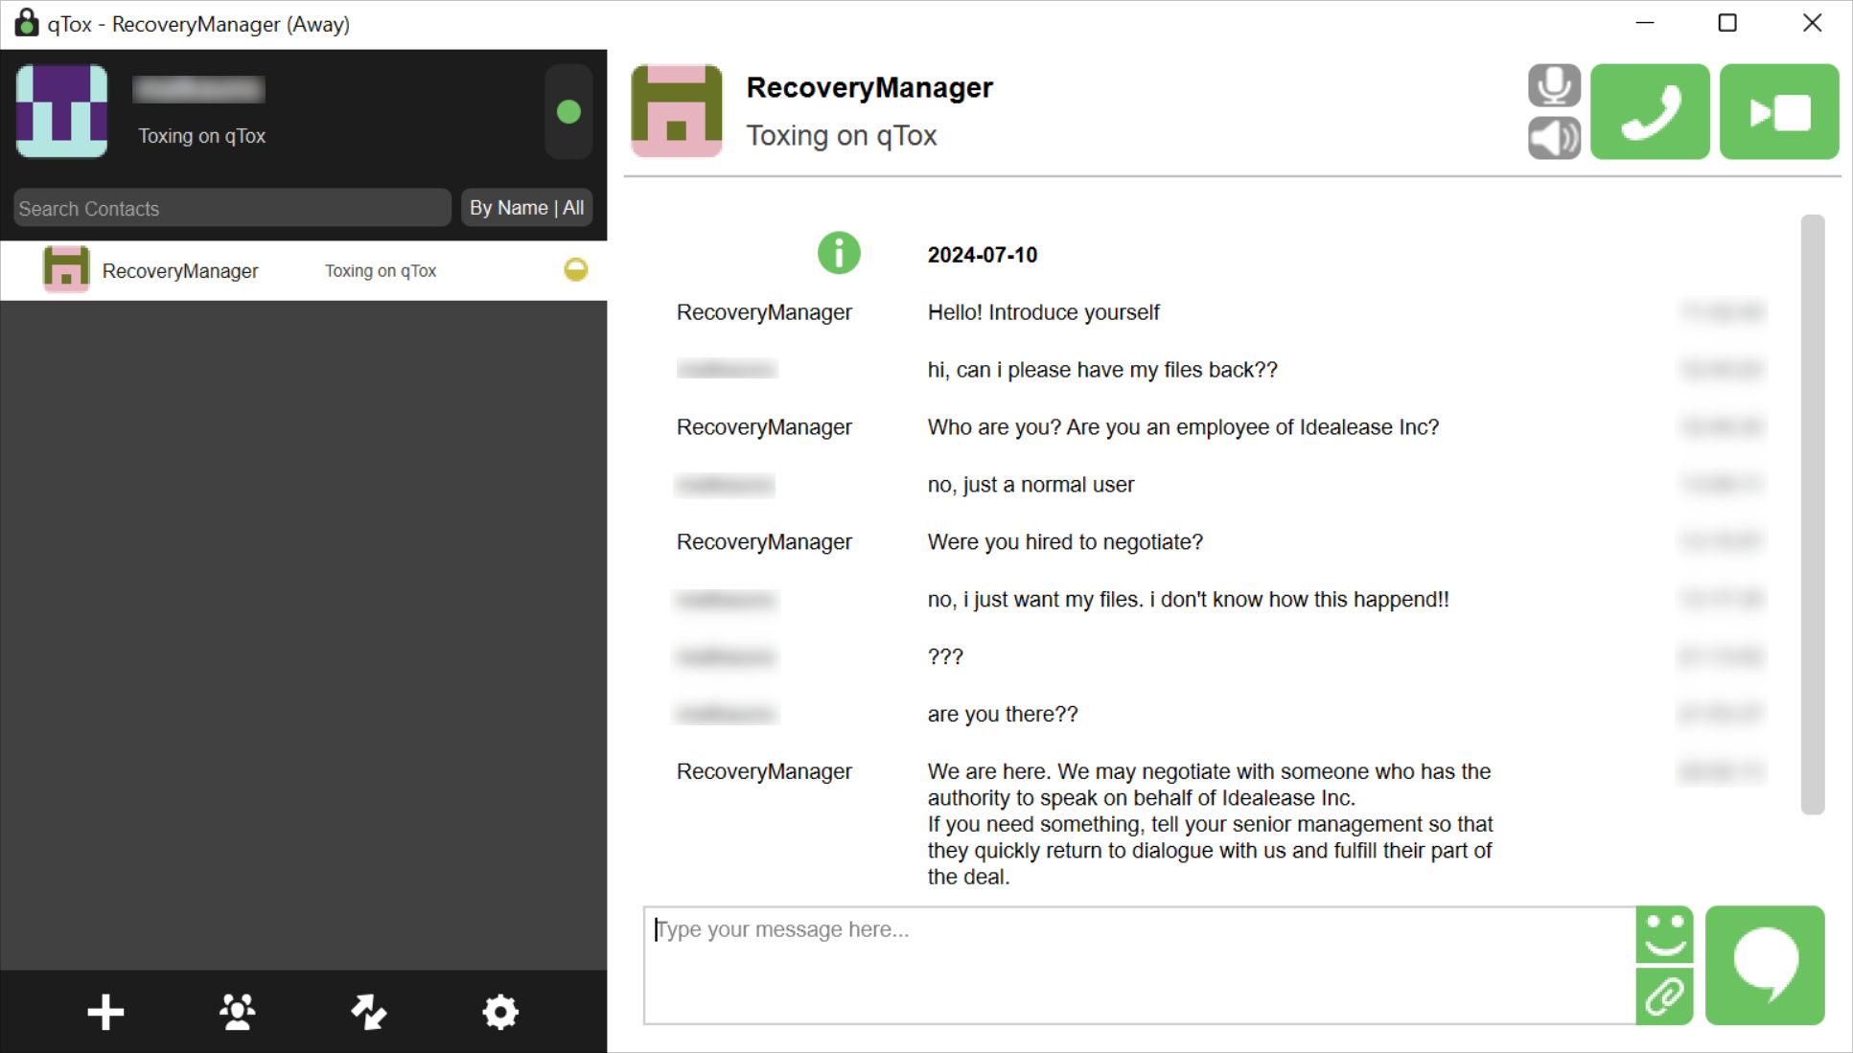Click the green info icon by the date
The width and height of the screenshot is (1853, 1053).
click(838, 254)
